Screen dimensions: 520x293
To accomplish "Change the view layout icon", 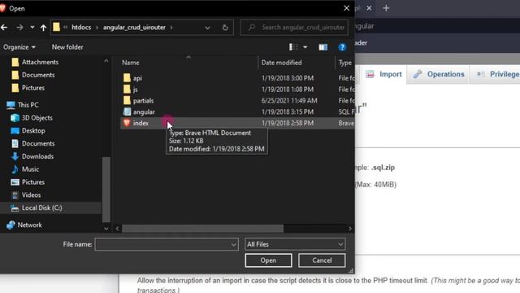I will (293, 47).
